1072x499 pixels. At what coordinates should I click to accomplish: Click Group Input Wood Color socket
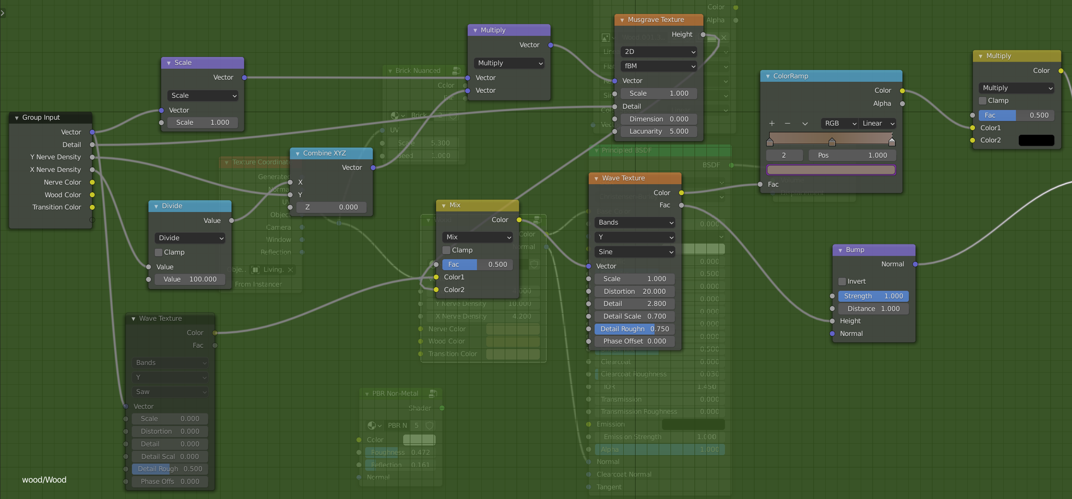pyautogui.click(x=92, y=195)
